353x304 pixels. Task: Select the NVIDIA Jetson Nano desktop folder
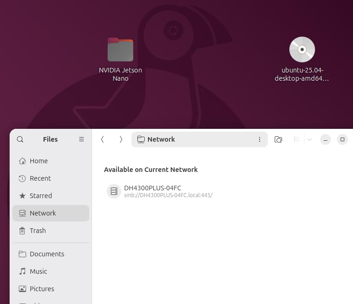click(x=120, y=50)
